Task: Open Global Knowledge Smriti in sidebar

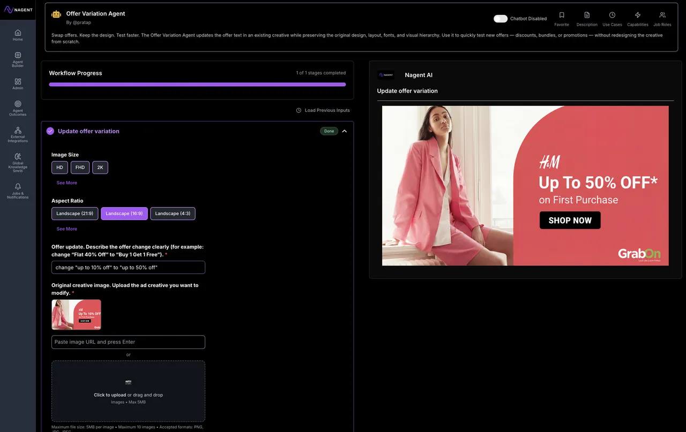Action: 18,163
